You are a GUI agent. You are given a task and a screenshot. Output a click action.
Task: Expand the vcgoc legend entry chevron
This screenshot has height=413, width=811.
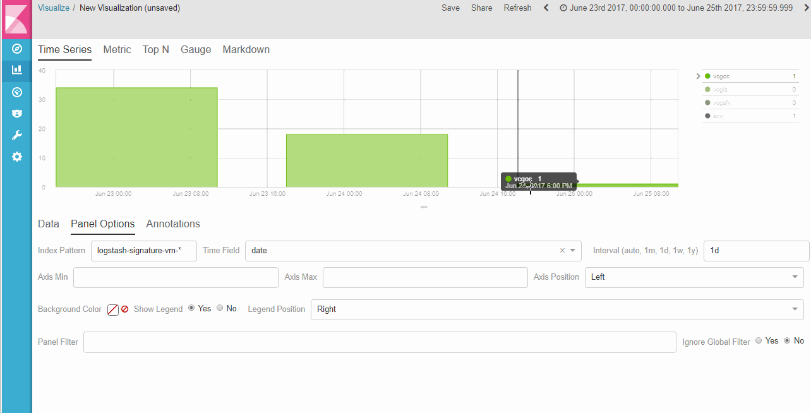click(x=698, y=76)
